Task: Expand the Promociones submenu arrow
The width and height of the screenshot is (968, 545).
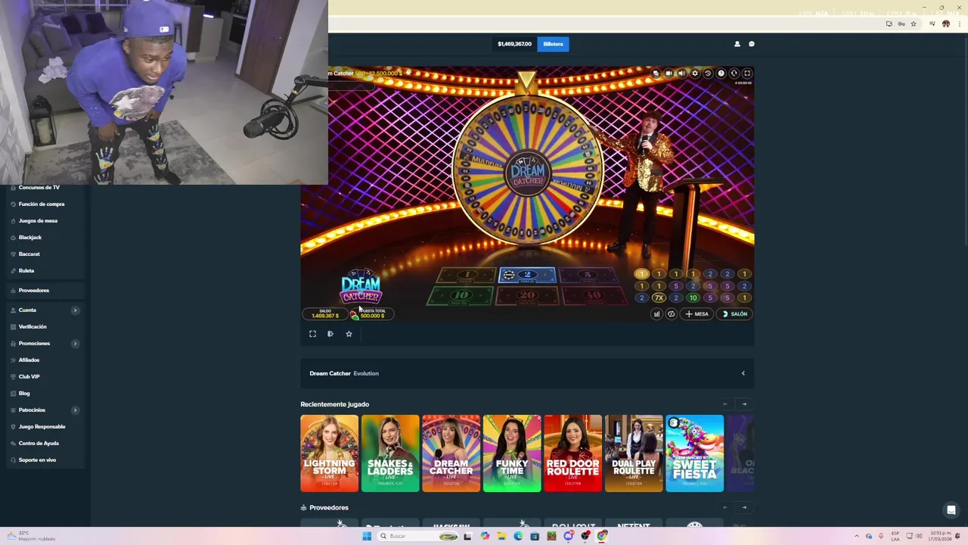Action: click(75, 344)
